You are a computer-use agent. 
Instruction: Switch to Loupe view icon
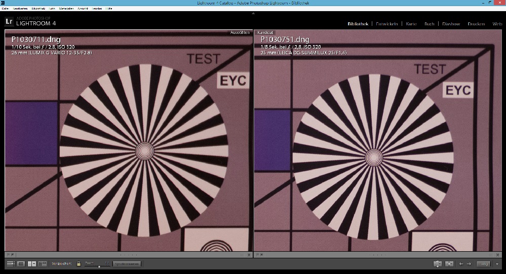pyautogui.click(x=21, y=264)
